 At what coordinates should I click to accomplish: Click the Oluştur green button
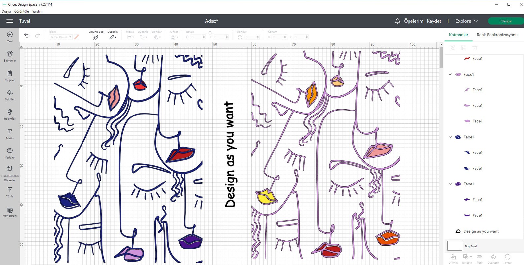click(x=506, y=21)
